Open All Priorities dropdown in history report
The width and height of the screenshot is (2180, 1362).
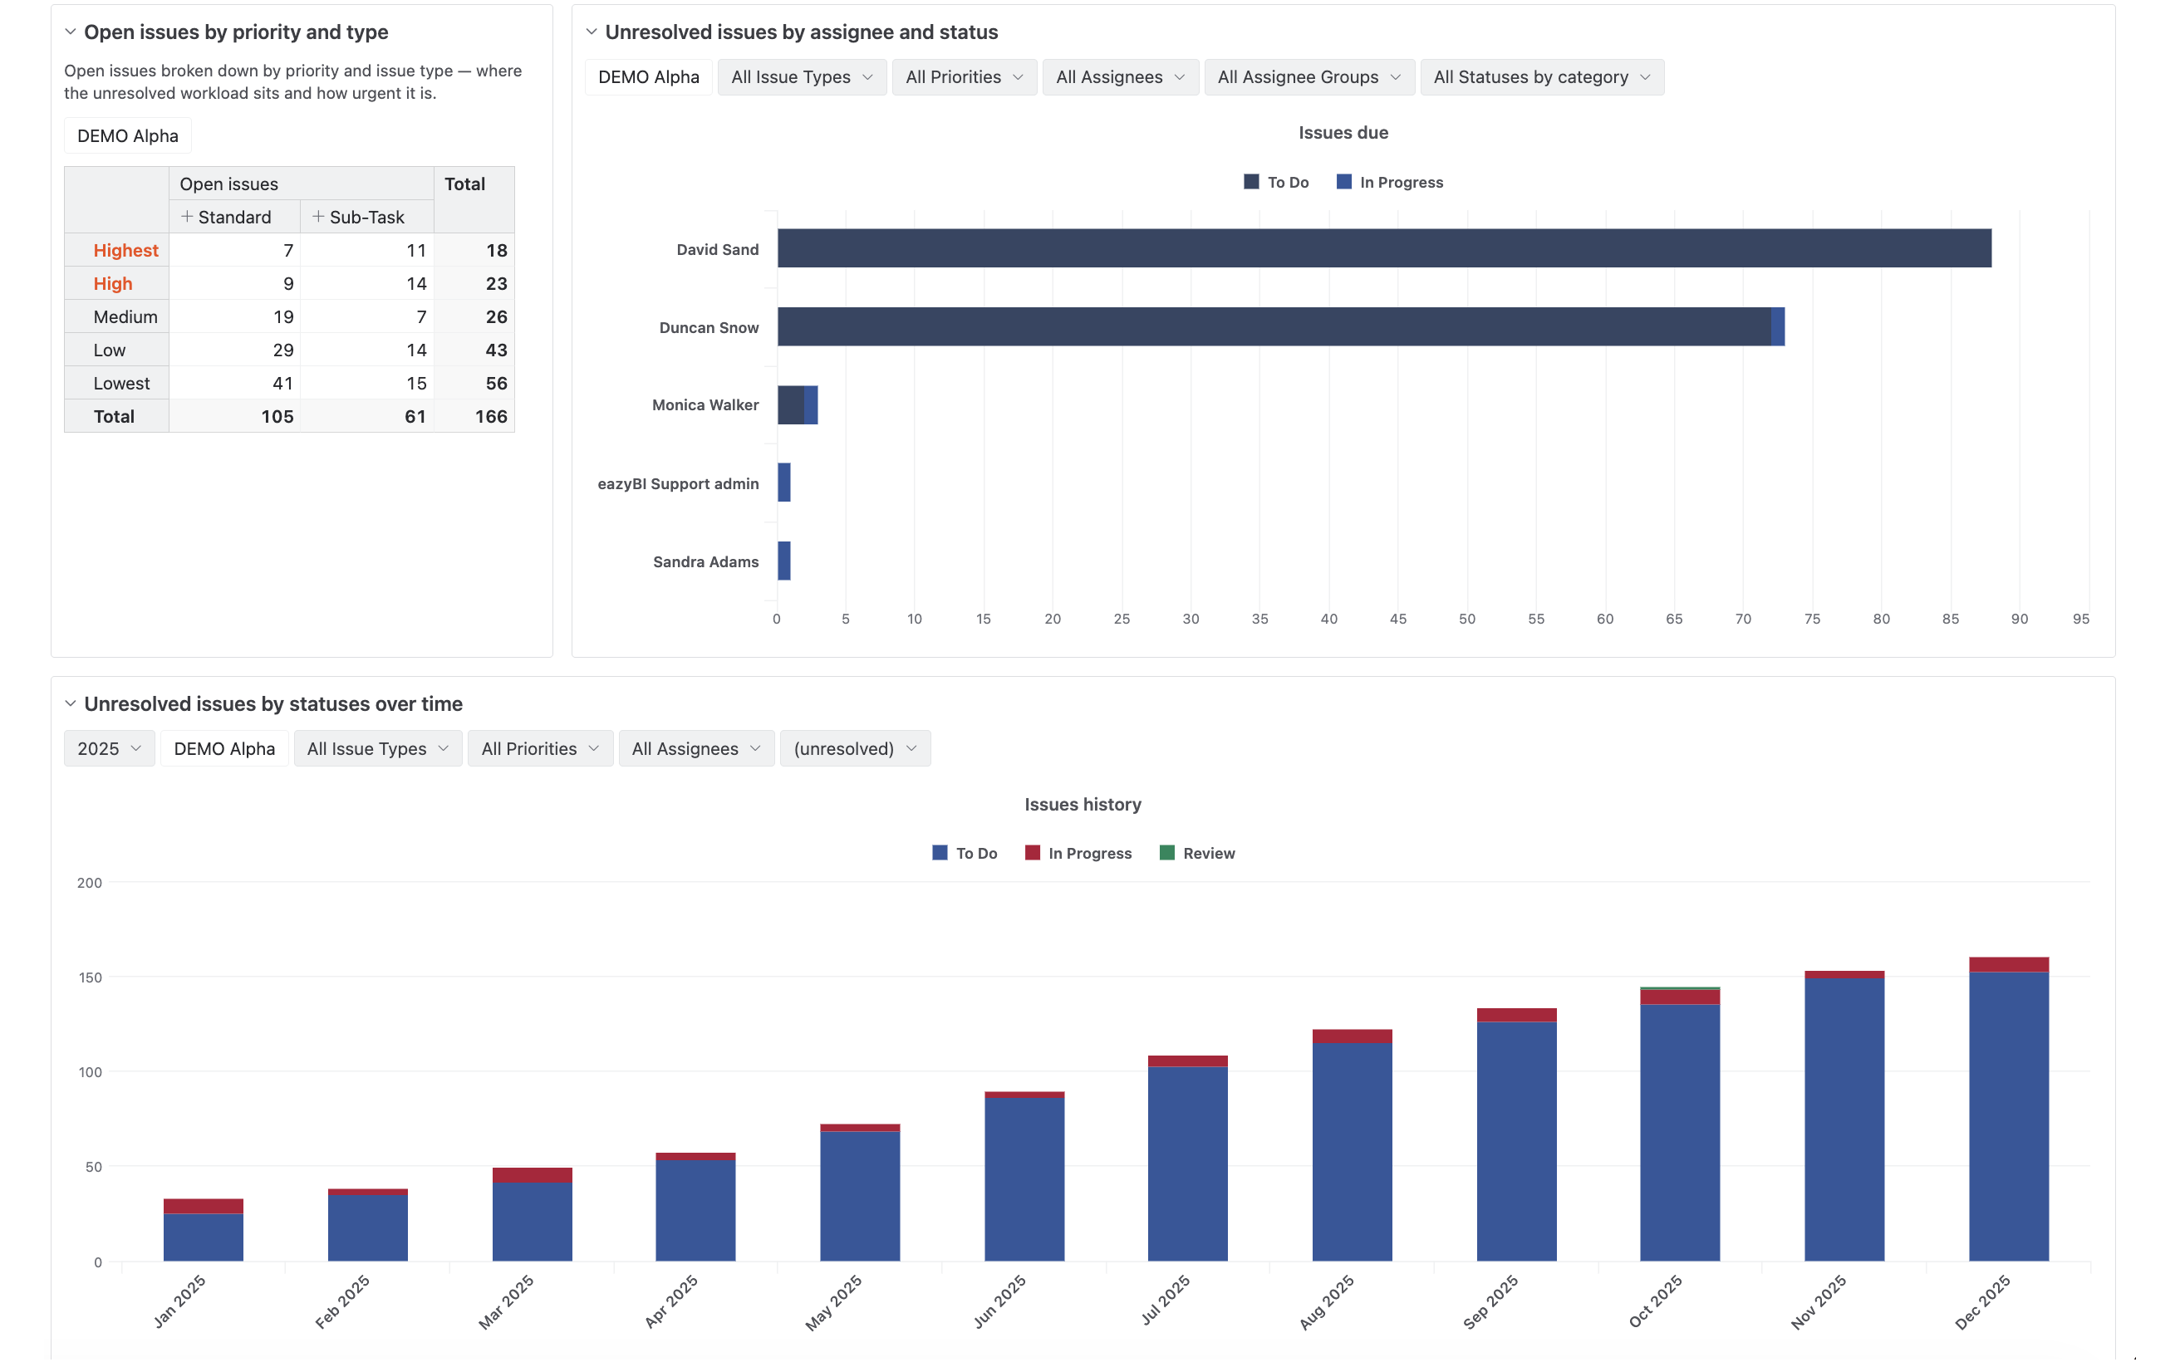539,748
